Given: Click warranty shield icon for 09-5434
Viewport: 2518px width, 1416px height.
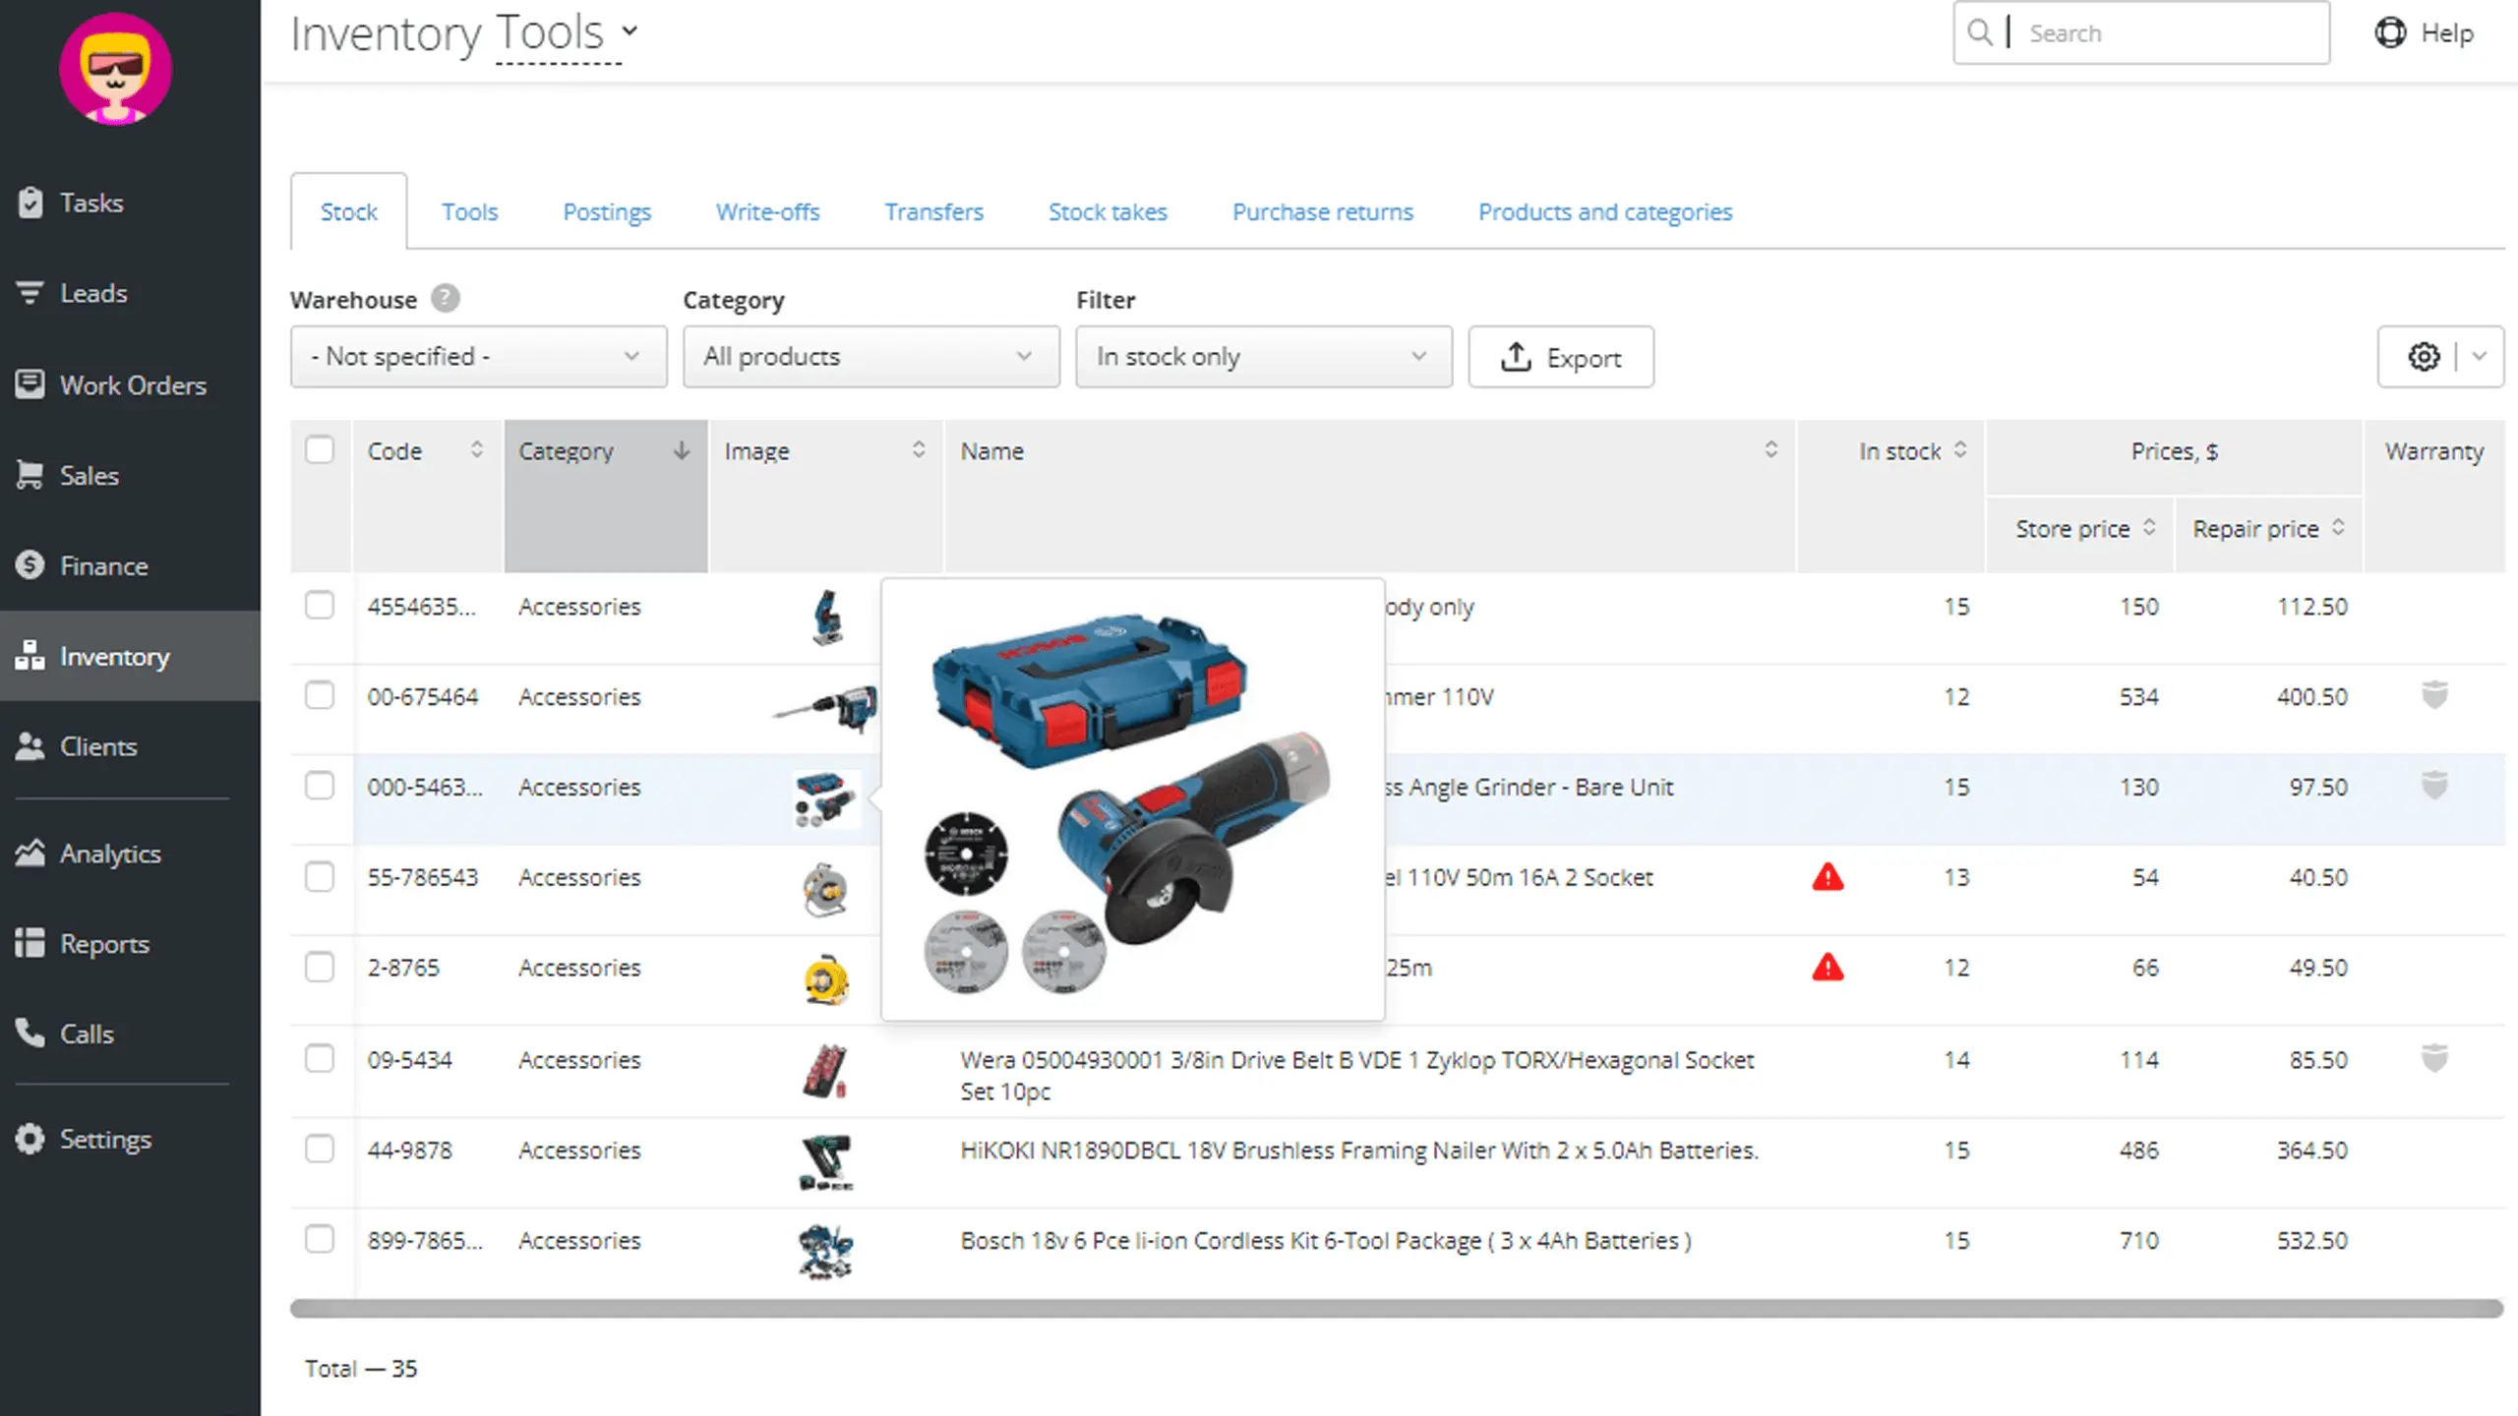Looking at the screenshot, I should [2434, 1058].
